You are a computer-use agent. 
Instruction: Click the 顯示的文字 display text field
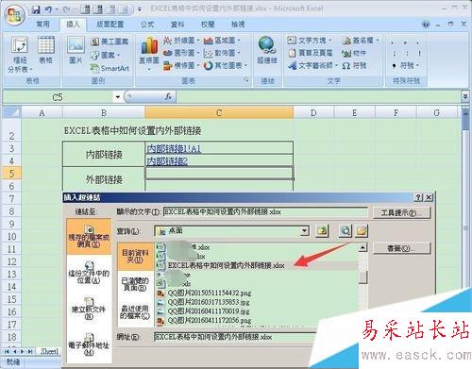[x=265, y=212]
